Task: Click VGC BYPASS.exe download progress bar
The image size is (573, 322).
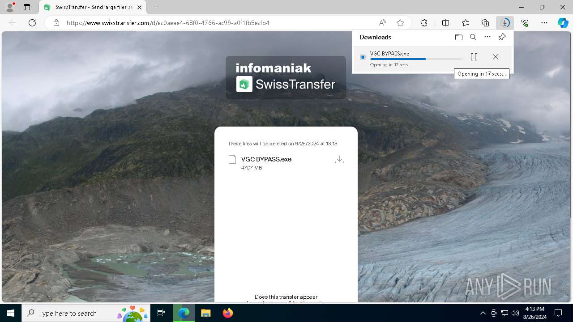Action: (416, 59)
